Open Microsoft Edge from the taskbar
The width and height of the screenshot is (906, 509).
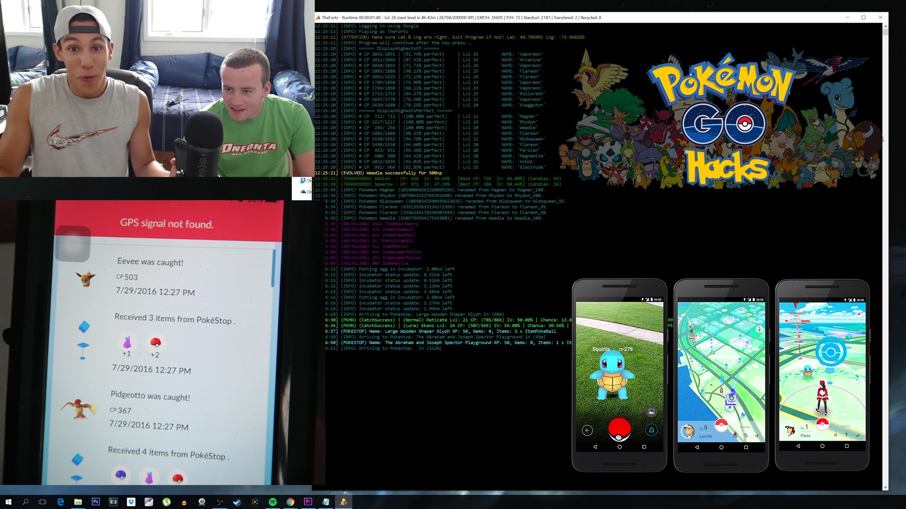[60, 502]
